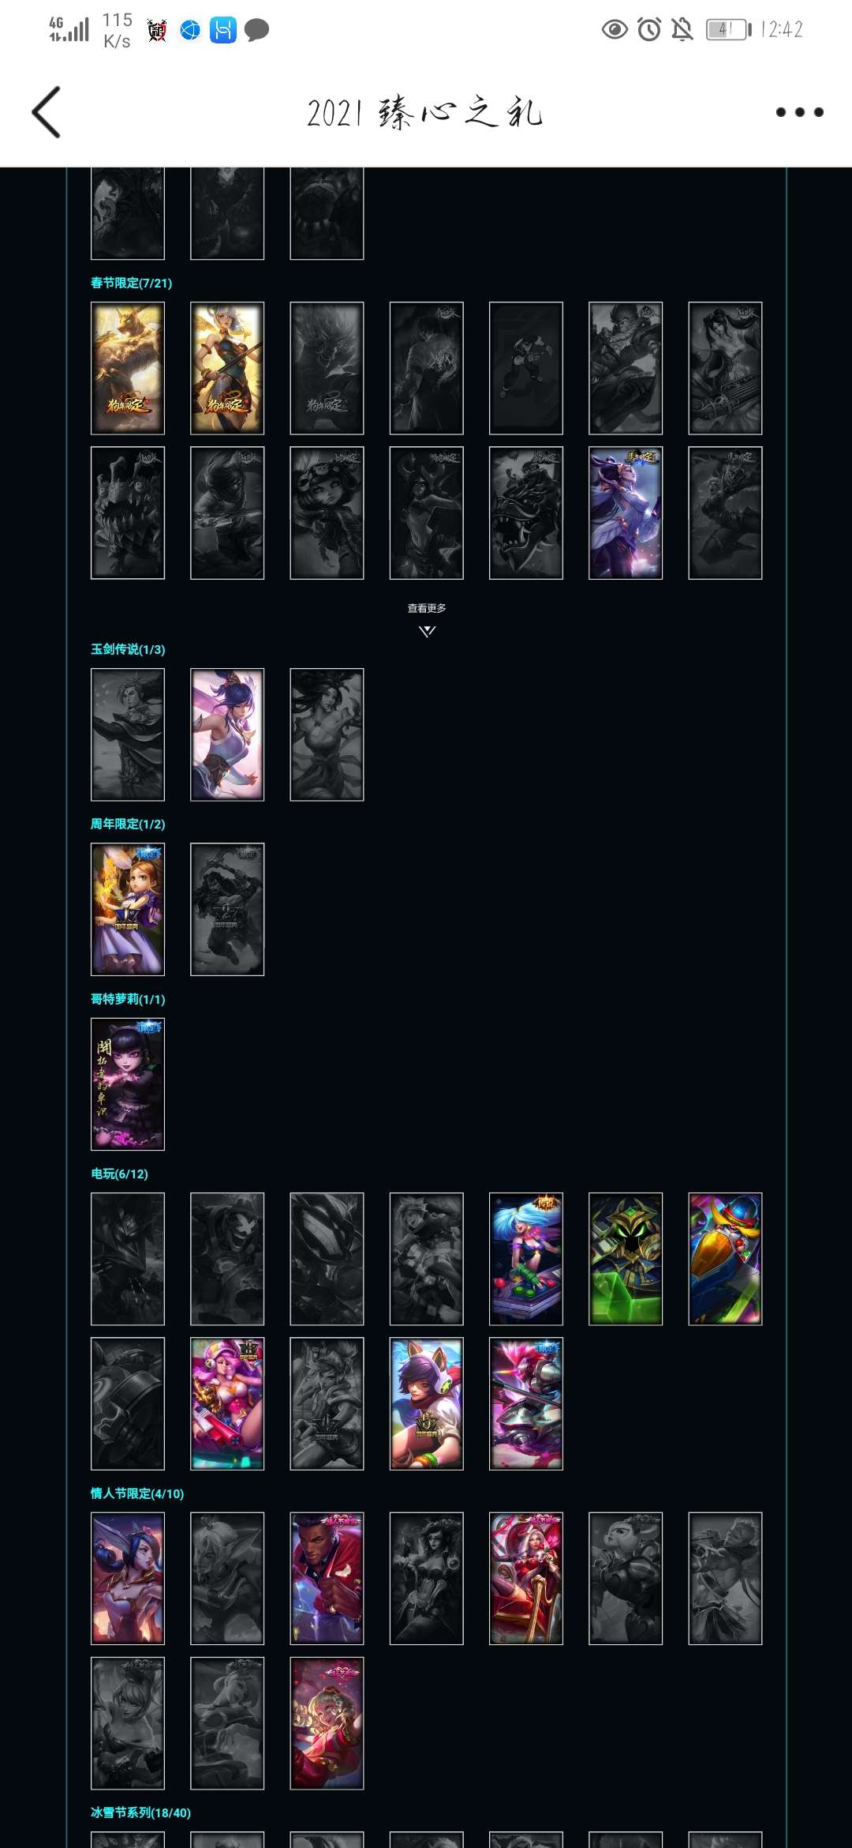Tap the battery indicator in status bar

[728, 30]
